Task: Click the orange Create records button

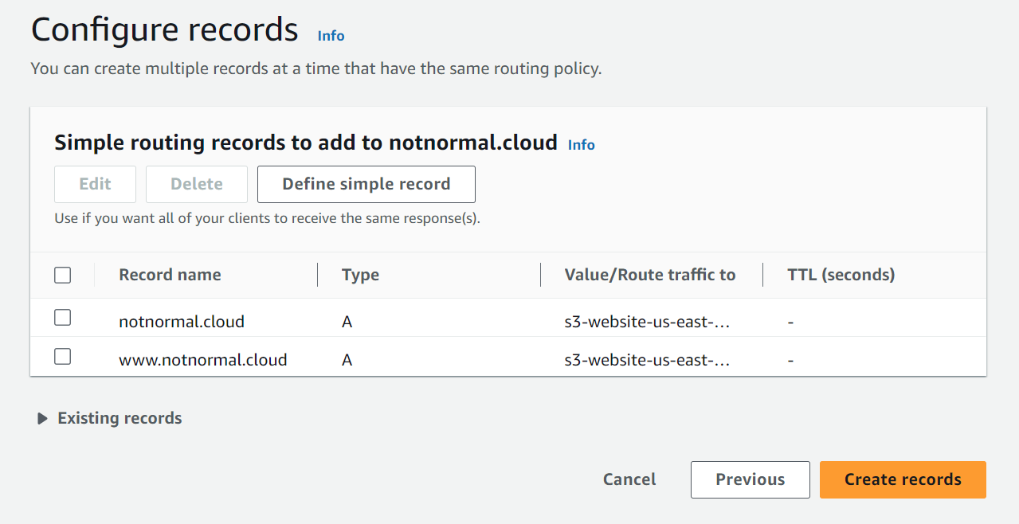Action: 903,479
